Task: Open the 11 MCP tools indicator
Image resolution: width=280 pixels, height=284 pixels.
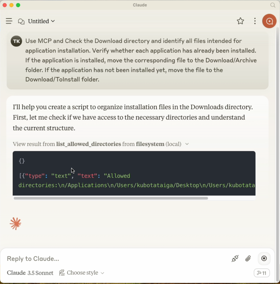Action: [x=262, y=273]
